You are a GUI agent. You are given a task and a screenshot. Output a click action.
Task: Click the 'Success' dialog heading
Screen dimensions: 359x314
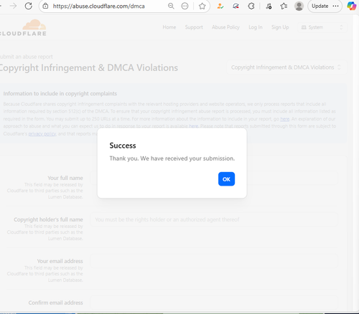point(123,146)
